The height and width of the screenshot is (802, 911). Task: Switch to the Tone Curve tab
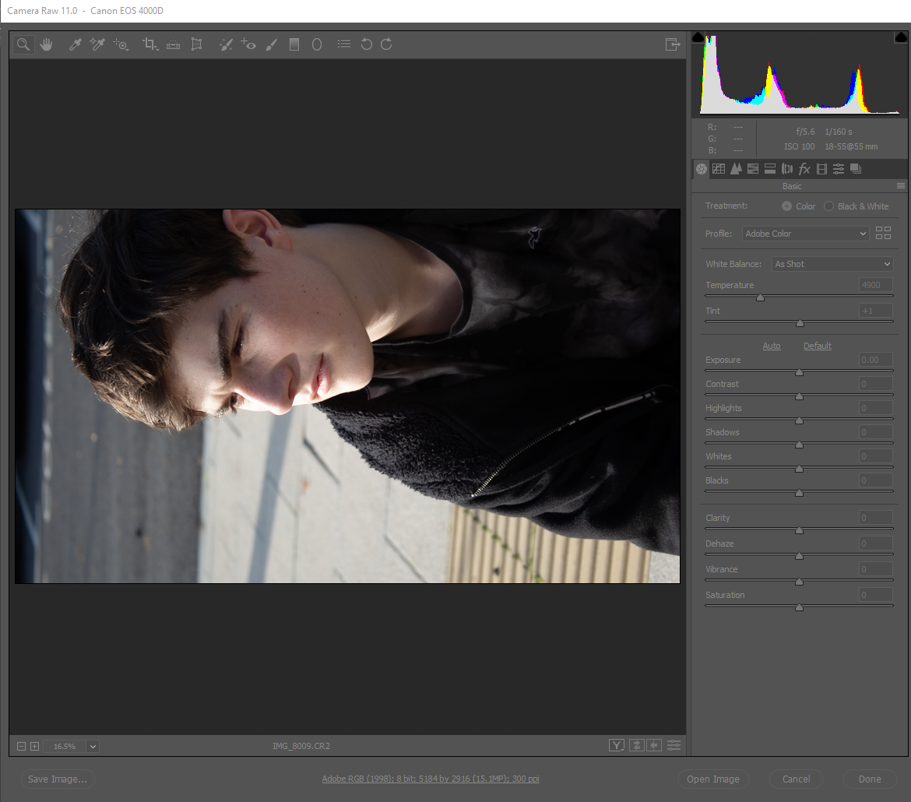pyautogui.click(x=719, y=169)
